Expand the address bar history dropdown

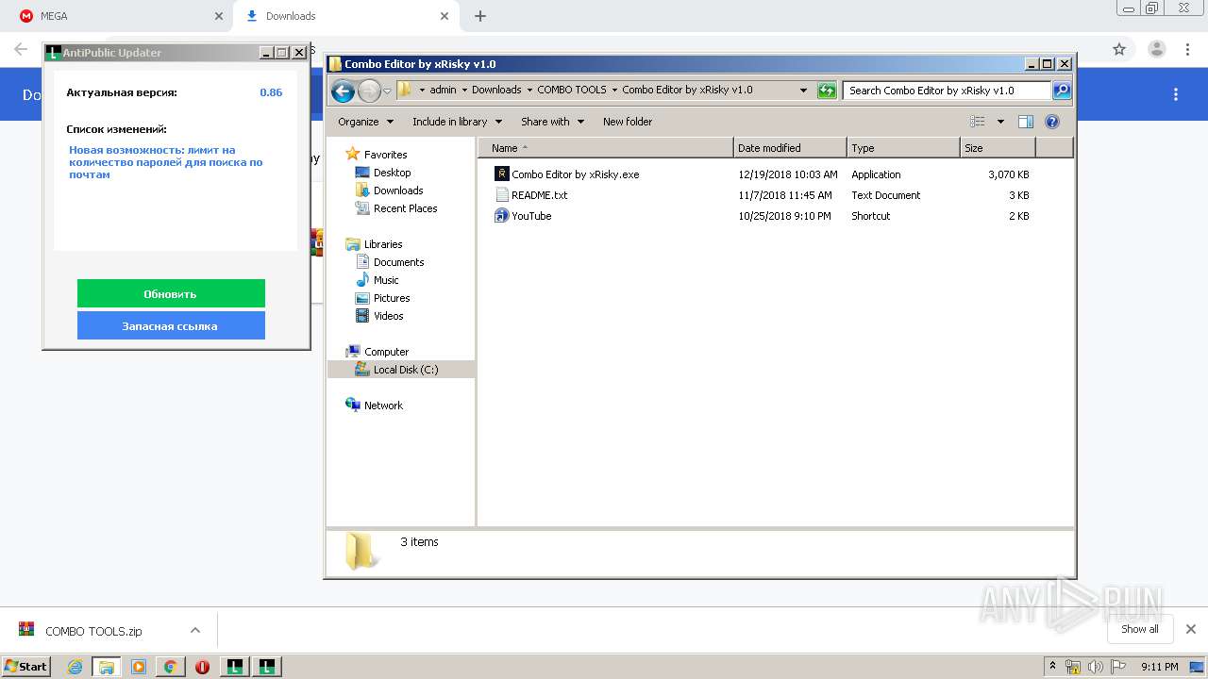[x=803, y=91]
